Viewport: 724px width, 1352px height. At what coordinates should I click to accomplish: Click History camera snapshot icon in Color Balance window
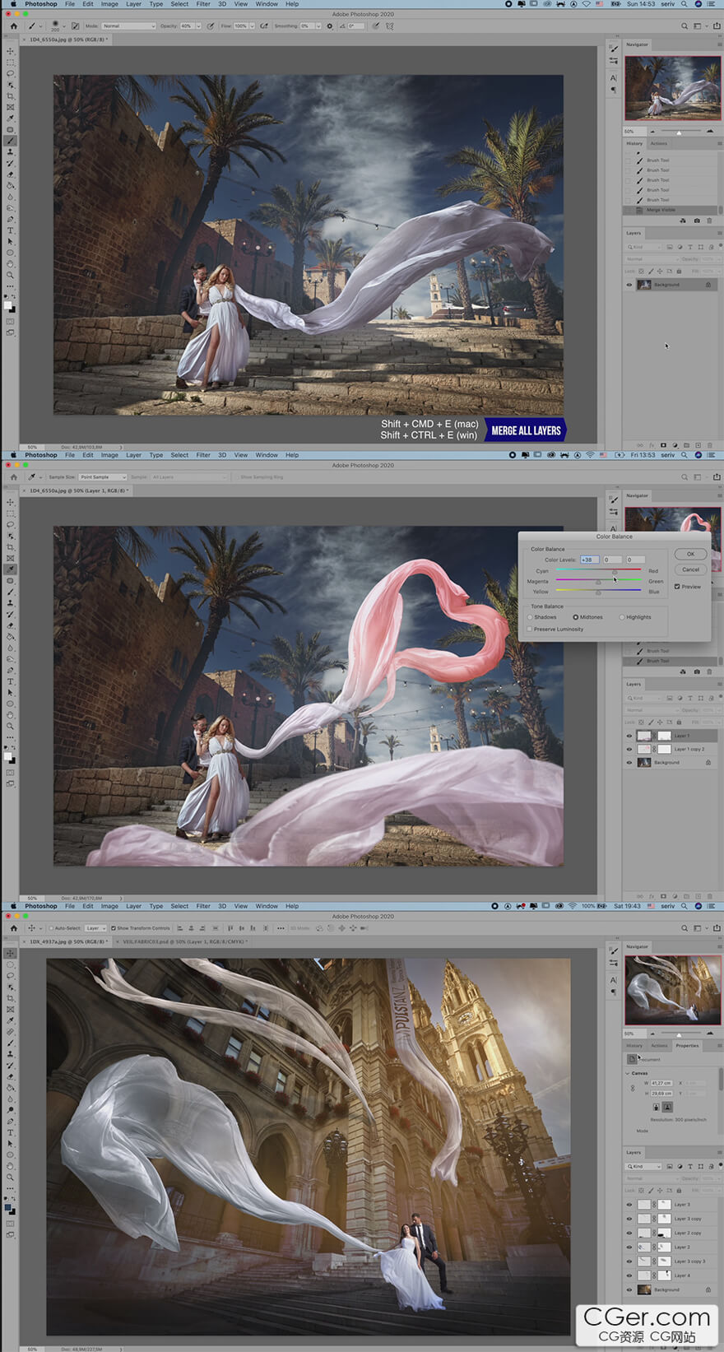pyautogui.click(x=697, y=671)
